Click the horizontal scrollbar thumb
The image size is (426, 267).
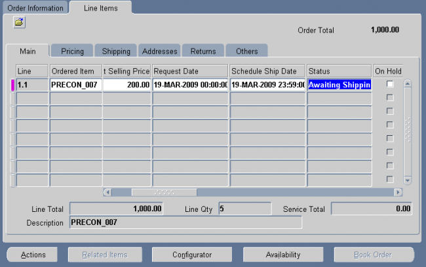[x=164, y=192]
